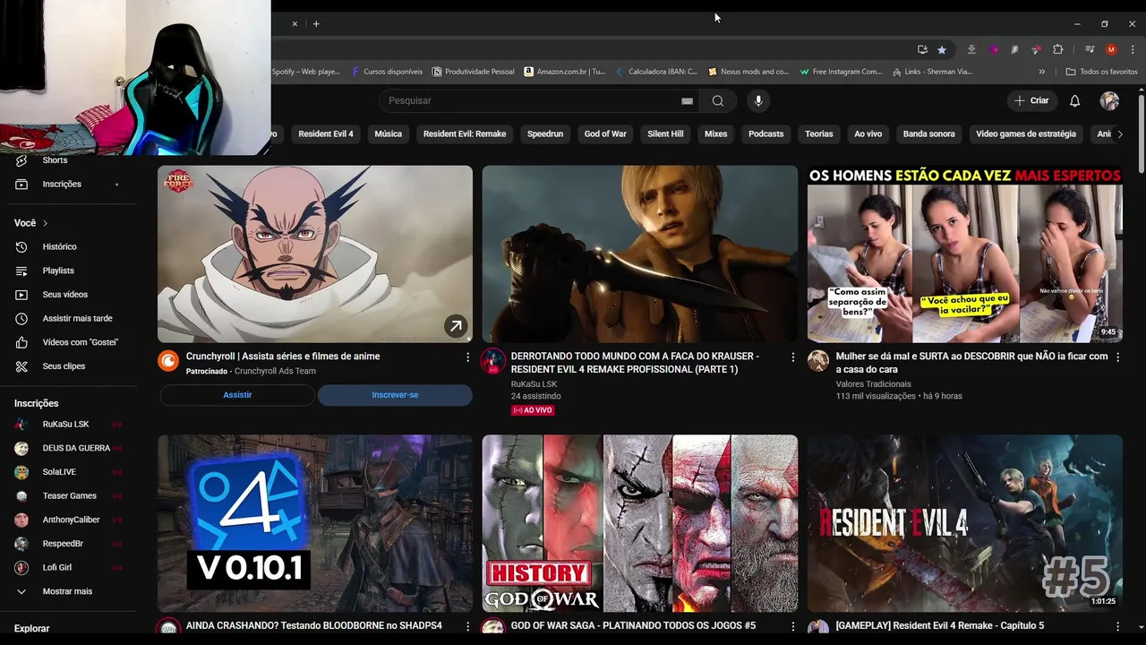Screen dimensions: 1146x645
Task: Start voice search with the microphone icon
Action: (758, 101)
